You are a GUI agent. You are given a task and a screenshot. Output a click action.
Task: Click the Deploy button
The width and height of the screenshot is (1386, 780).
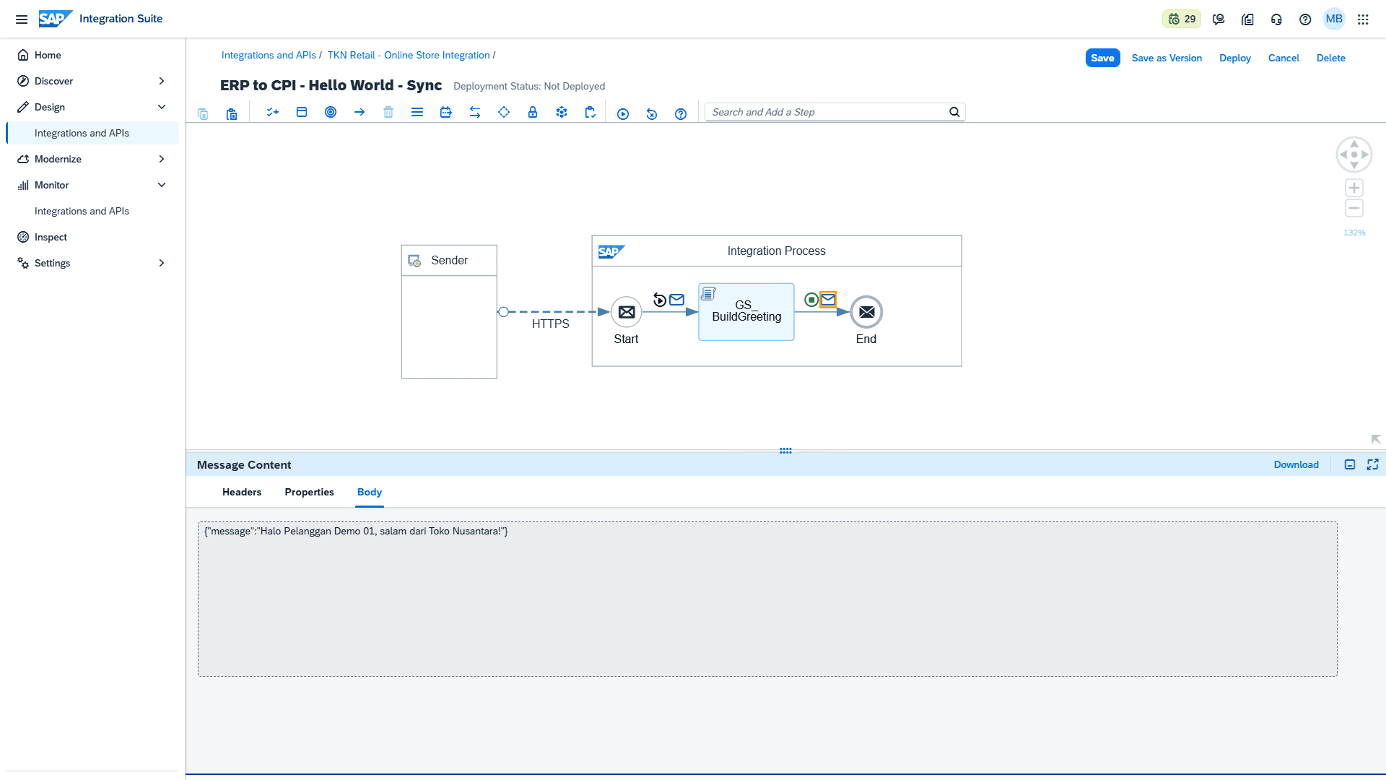1235,58
